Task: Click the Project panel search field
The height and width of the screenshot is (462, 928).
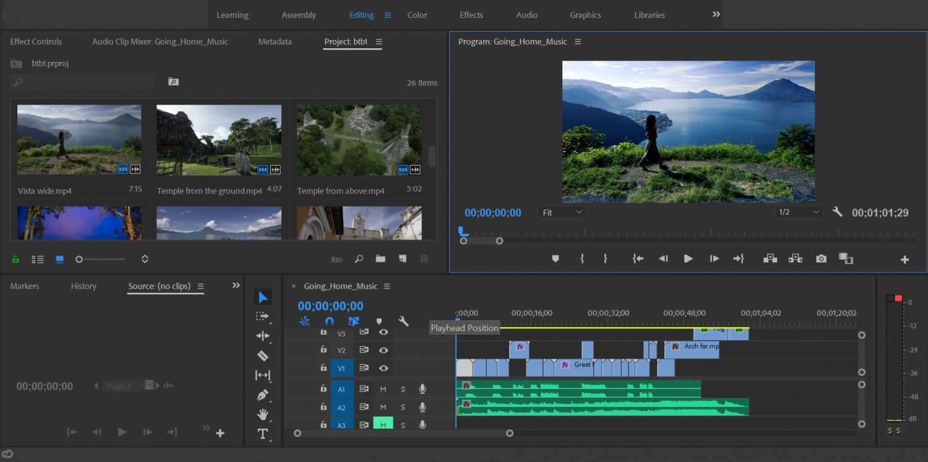Action: (82, 82)
